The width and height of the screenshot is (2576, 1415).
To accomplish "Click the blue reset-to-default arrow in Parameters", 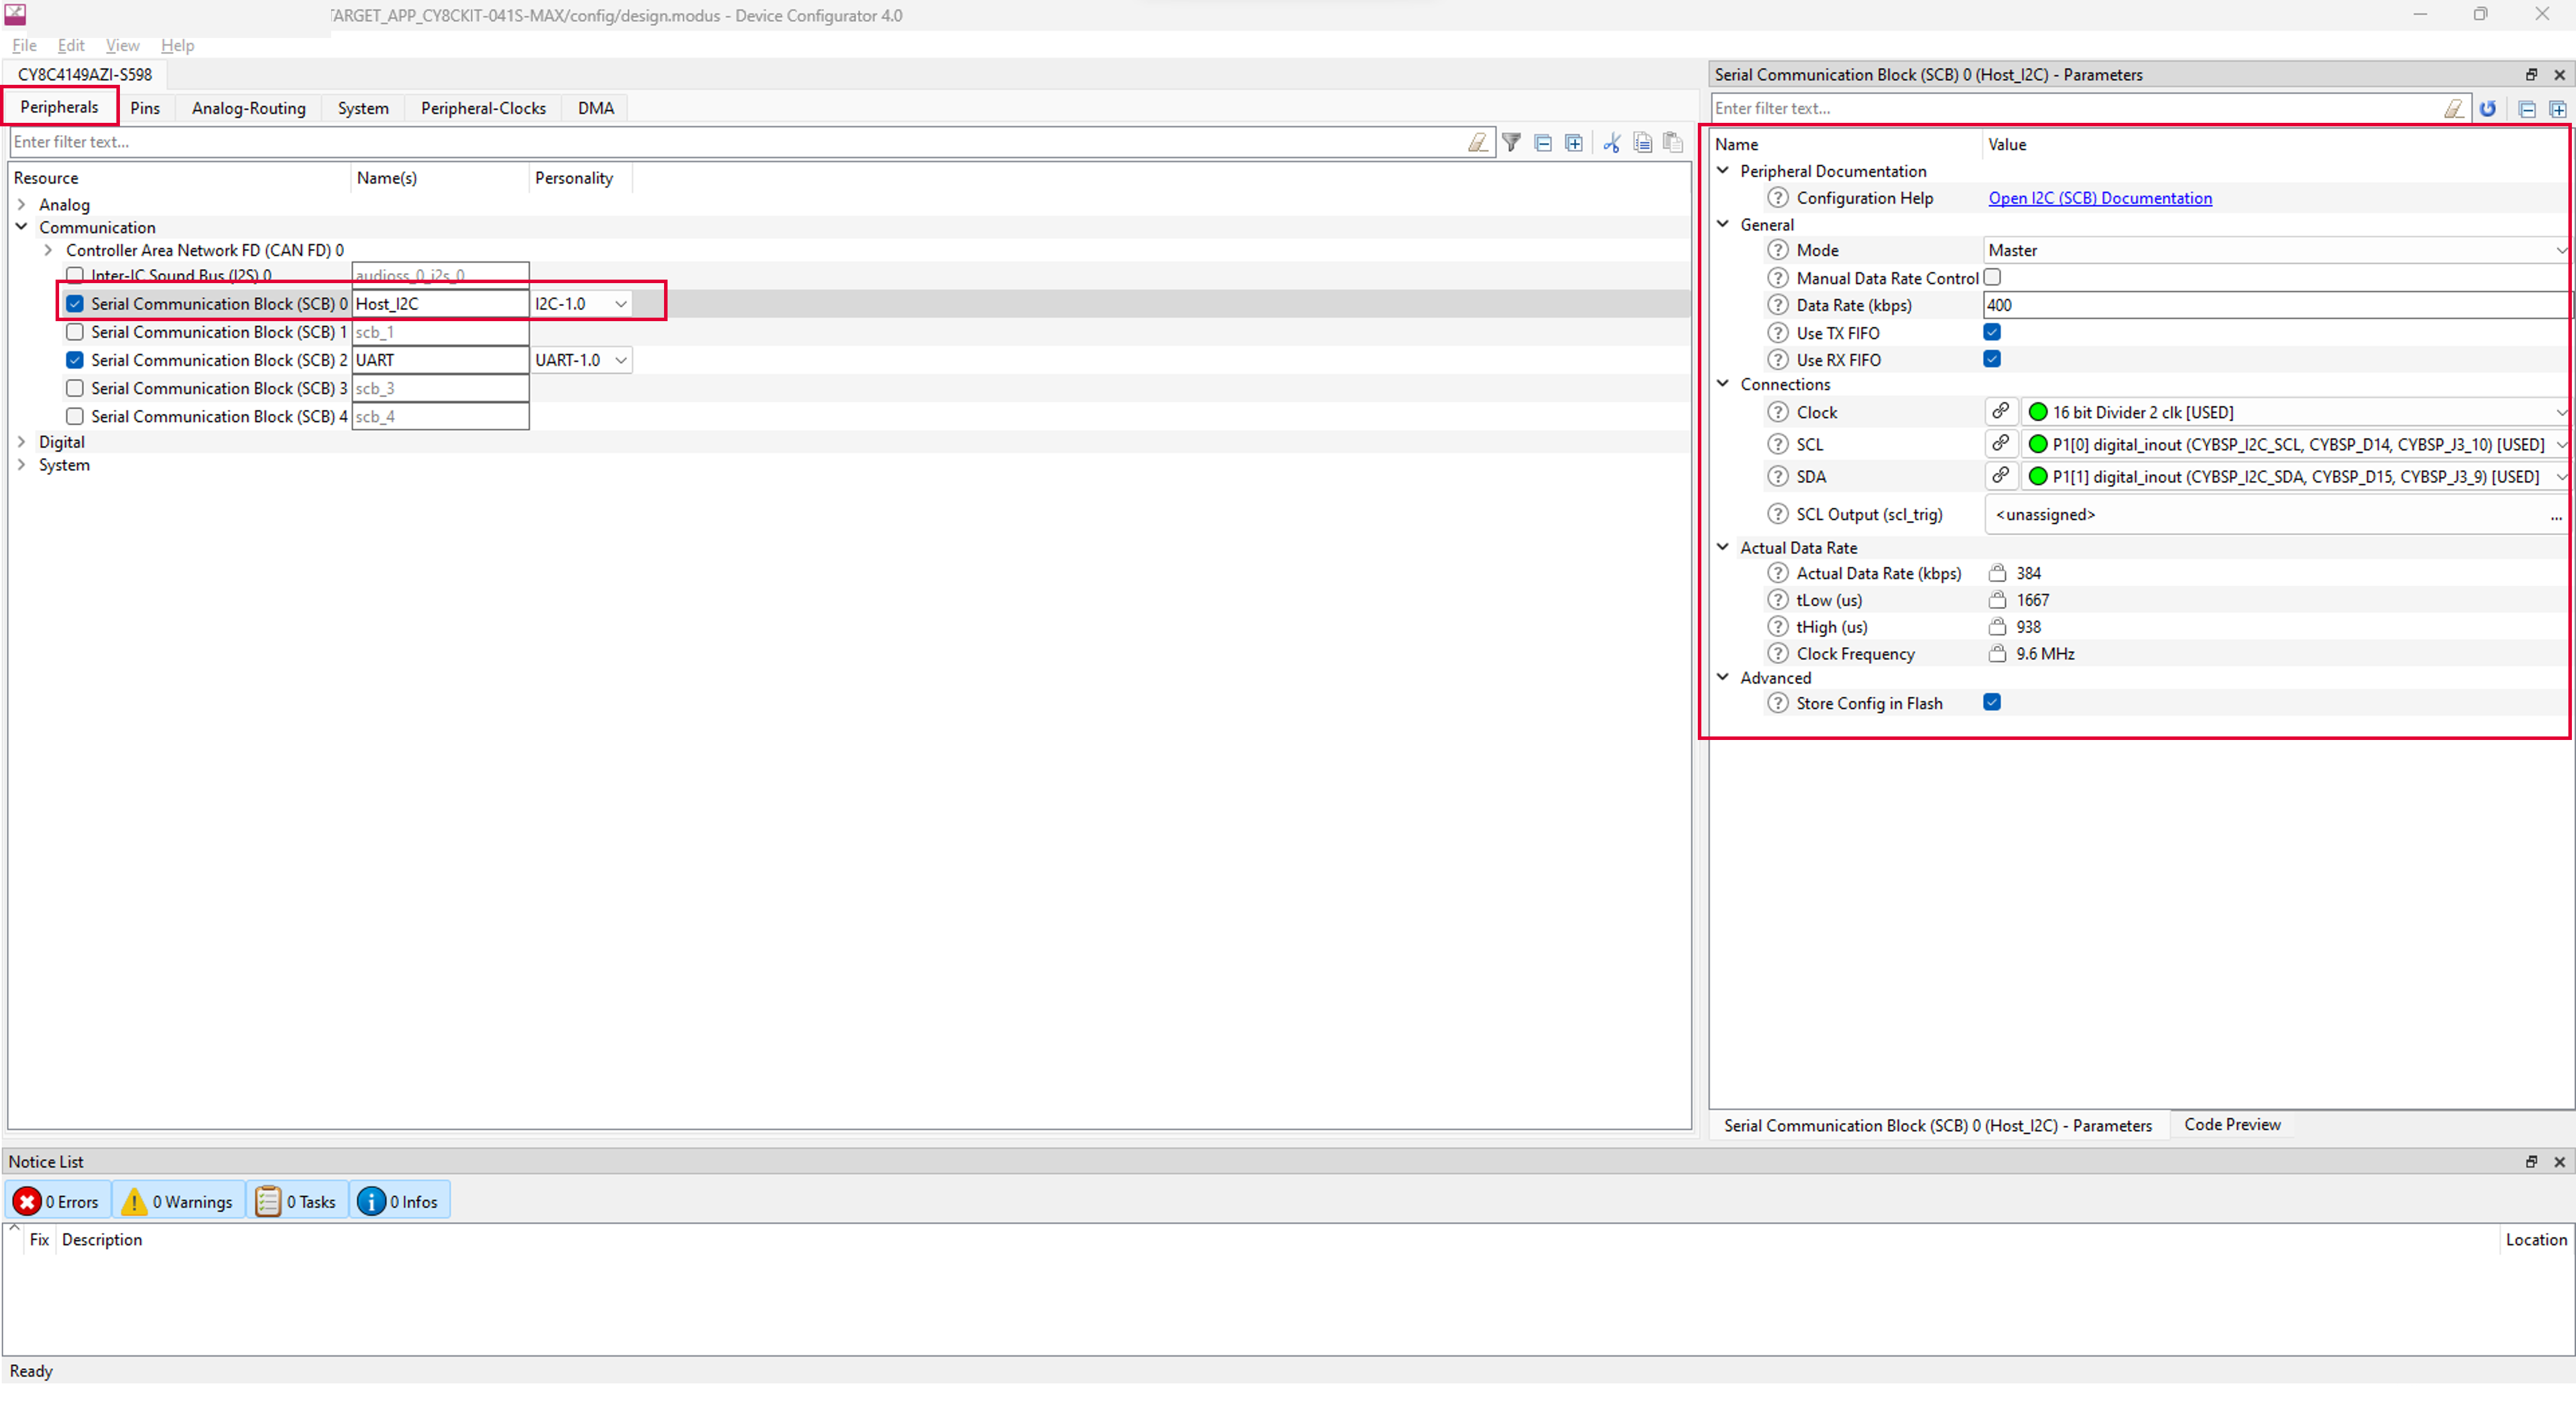I will point(2488,108).
